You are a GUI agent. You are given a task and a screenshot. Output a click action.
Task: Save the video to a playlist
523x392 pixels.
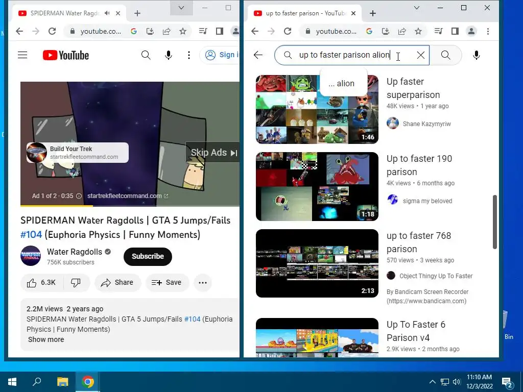click(x=167, y=283)
